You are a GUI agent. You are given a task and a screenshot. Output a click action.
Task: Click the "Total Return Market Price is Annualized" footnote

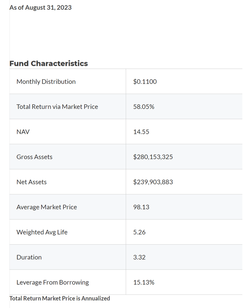pyautogui.click(x=60, y=298)
